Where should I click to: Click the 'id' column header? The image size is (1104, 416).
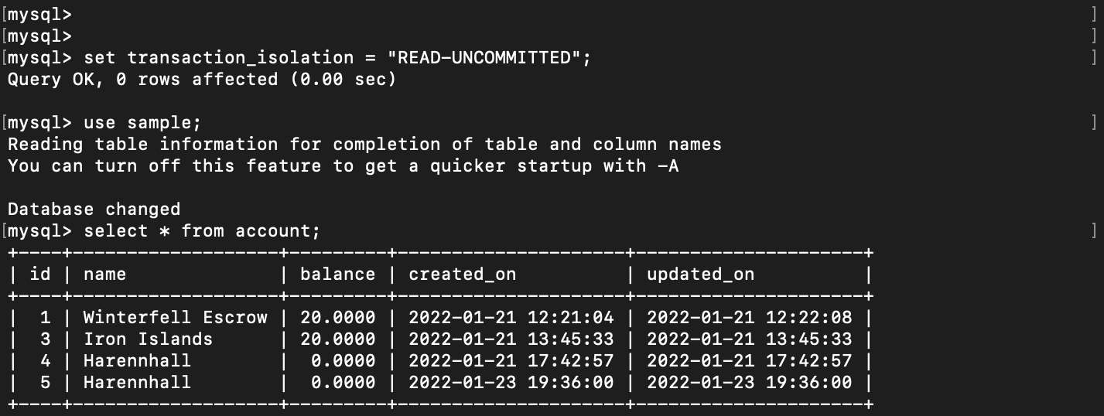tap(40, 274)
